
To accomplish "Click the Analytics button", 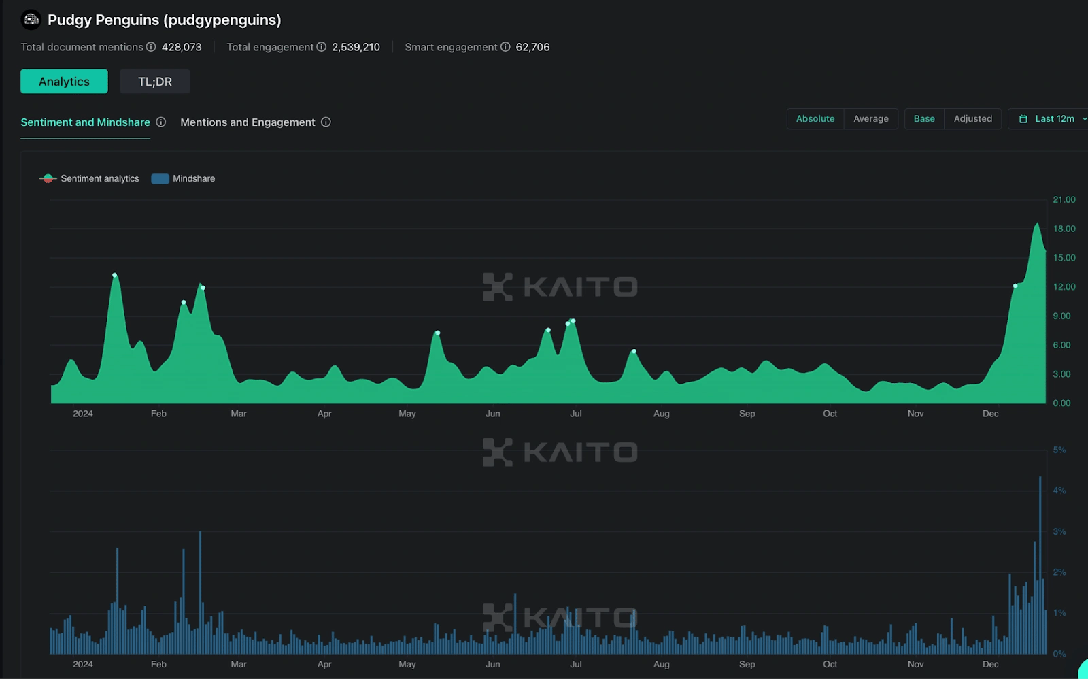I will (x=64, y=82).
